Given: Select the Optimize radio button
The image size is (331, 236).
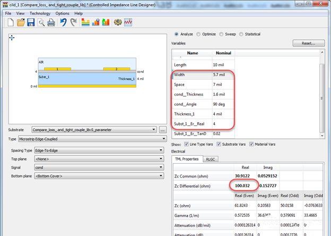Looking at the screenshot, I should 199,34.
